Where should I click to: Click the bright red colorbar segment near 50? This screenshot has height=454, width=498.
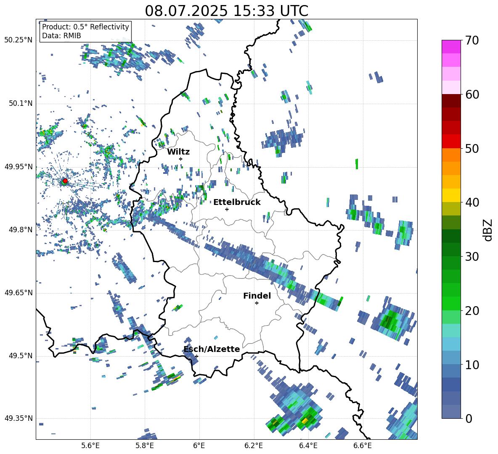tap(451, 142)
